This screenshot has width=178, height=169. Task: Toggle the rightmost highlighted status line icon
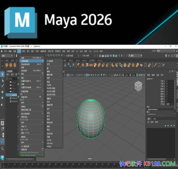click(177, 56)
